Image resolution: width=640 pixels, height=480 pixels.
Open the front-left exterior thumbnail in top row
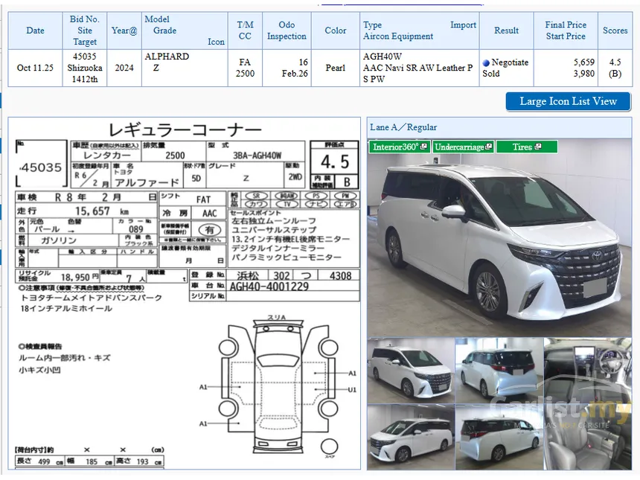click(x=411, y=371)
